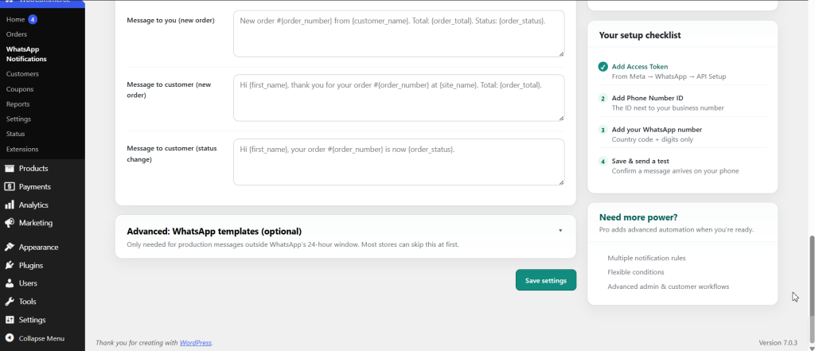Click Add your WhatsApp number checklist item

pyautogui.click(x=682, y=135)
